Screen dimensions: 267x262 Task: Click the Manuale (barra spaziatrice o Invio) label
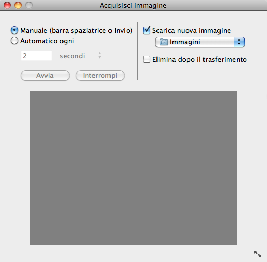[x=76, y=30]
